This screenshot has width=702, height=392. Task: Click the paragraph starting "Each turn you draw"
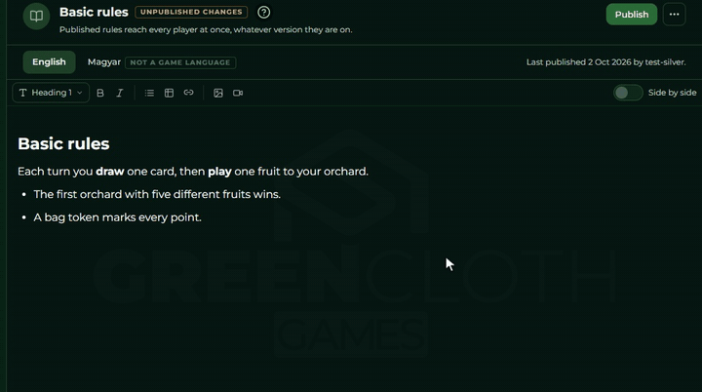click(193, 172)
